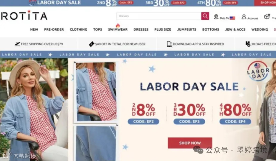Viewport: 276px width, 161px height.
Task: Click the top bar SHOP NOW button
Action: coord(265,3)
